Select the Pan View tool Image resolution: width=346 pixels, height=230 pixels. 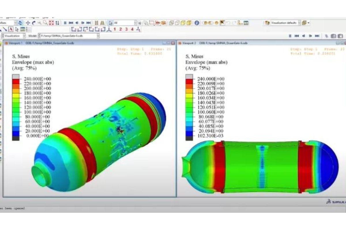(28, 23)
